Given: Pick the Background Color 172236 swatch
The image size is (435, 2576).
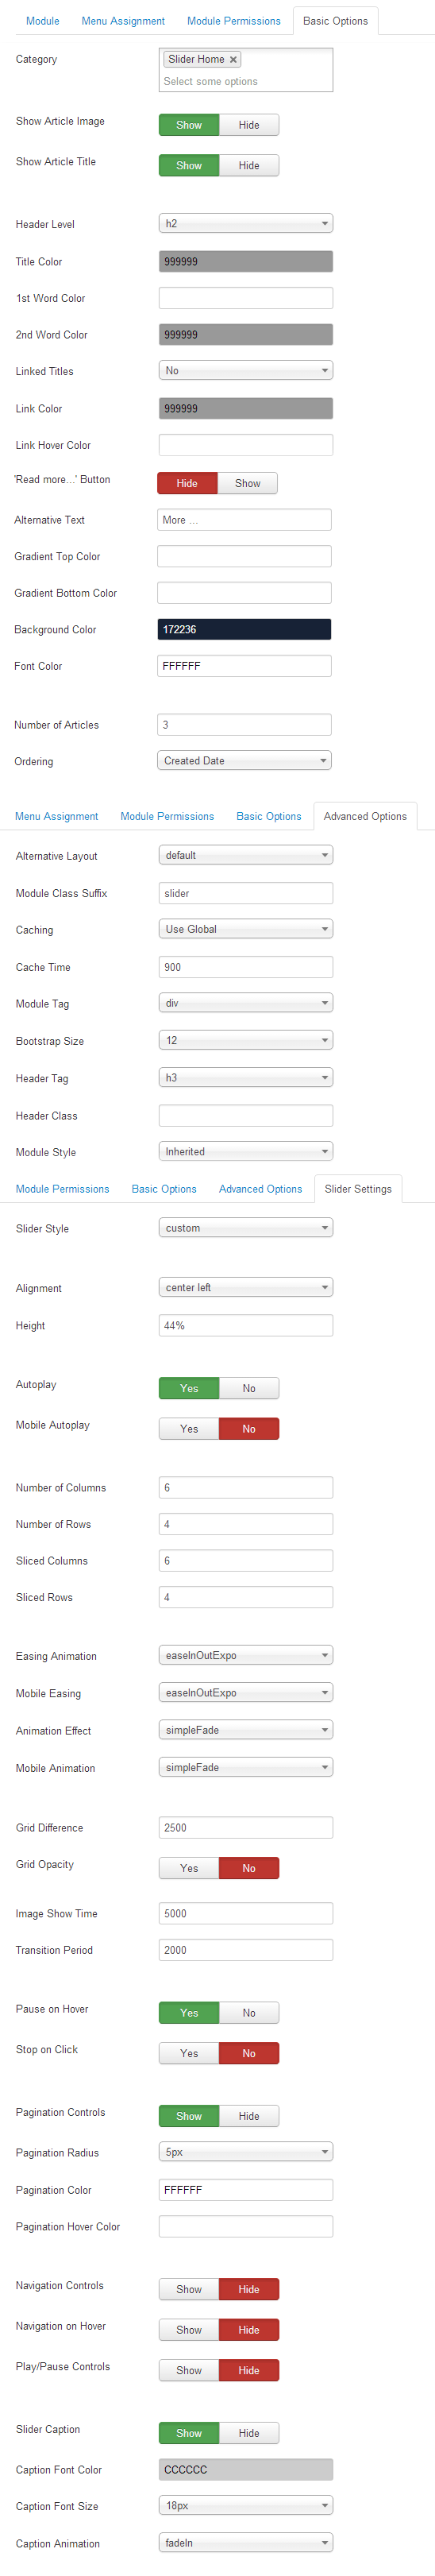Looking at the screenshot, I should pos(244,629).
